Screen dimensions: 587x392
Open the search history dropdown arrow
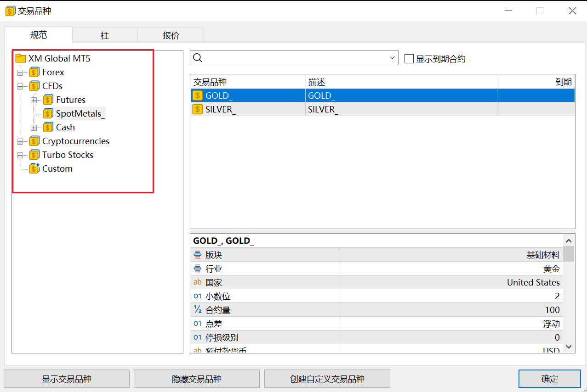pos(392,58)
